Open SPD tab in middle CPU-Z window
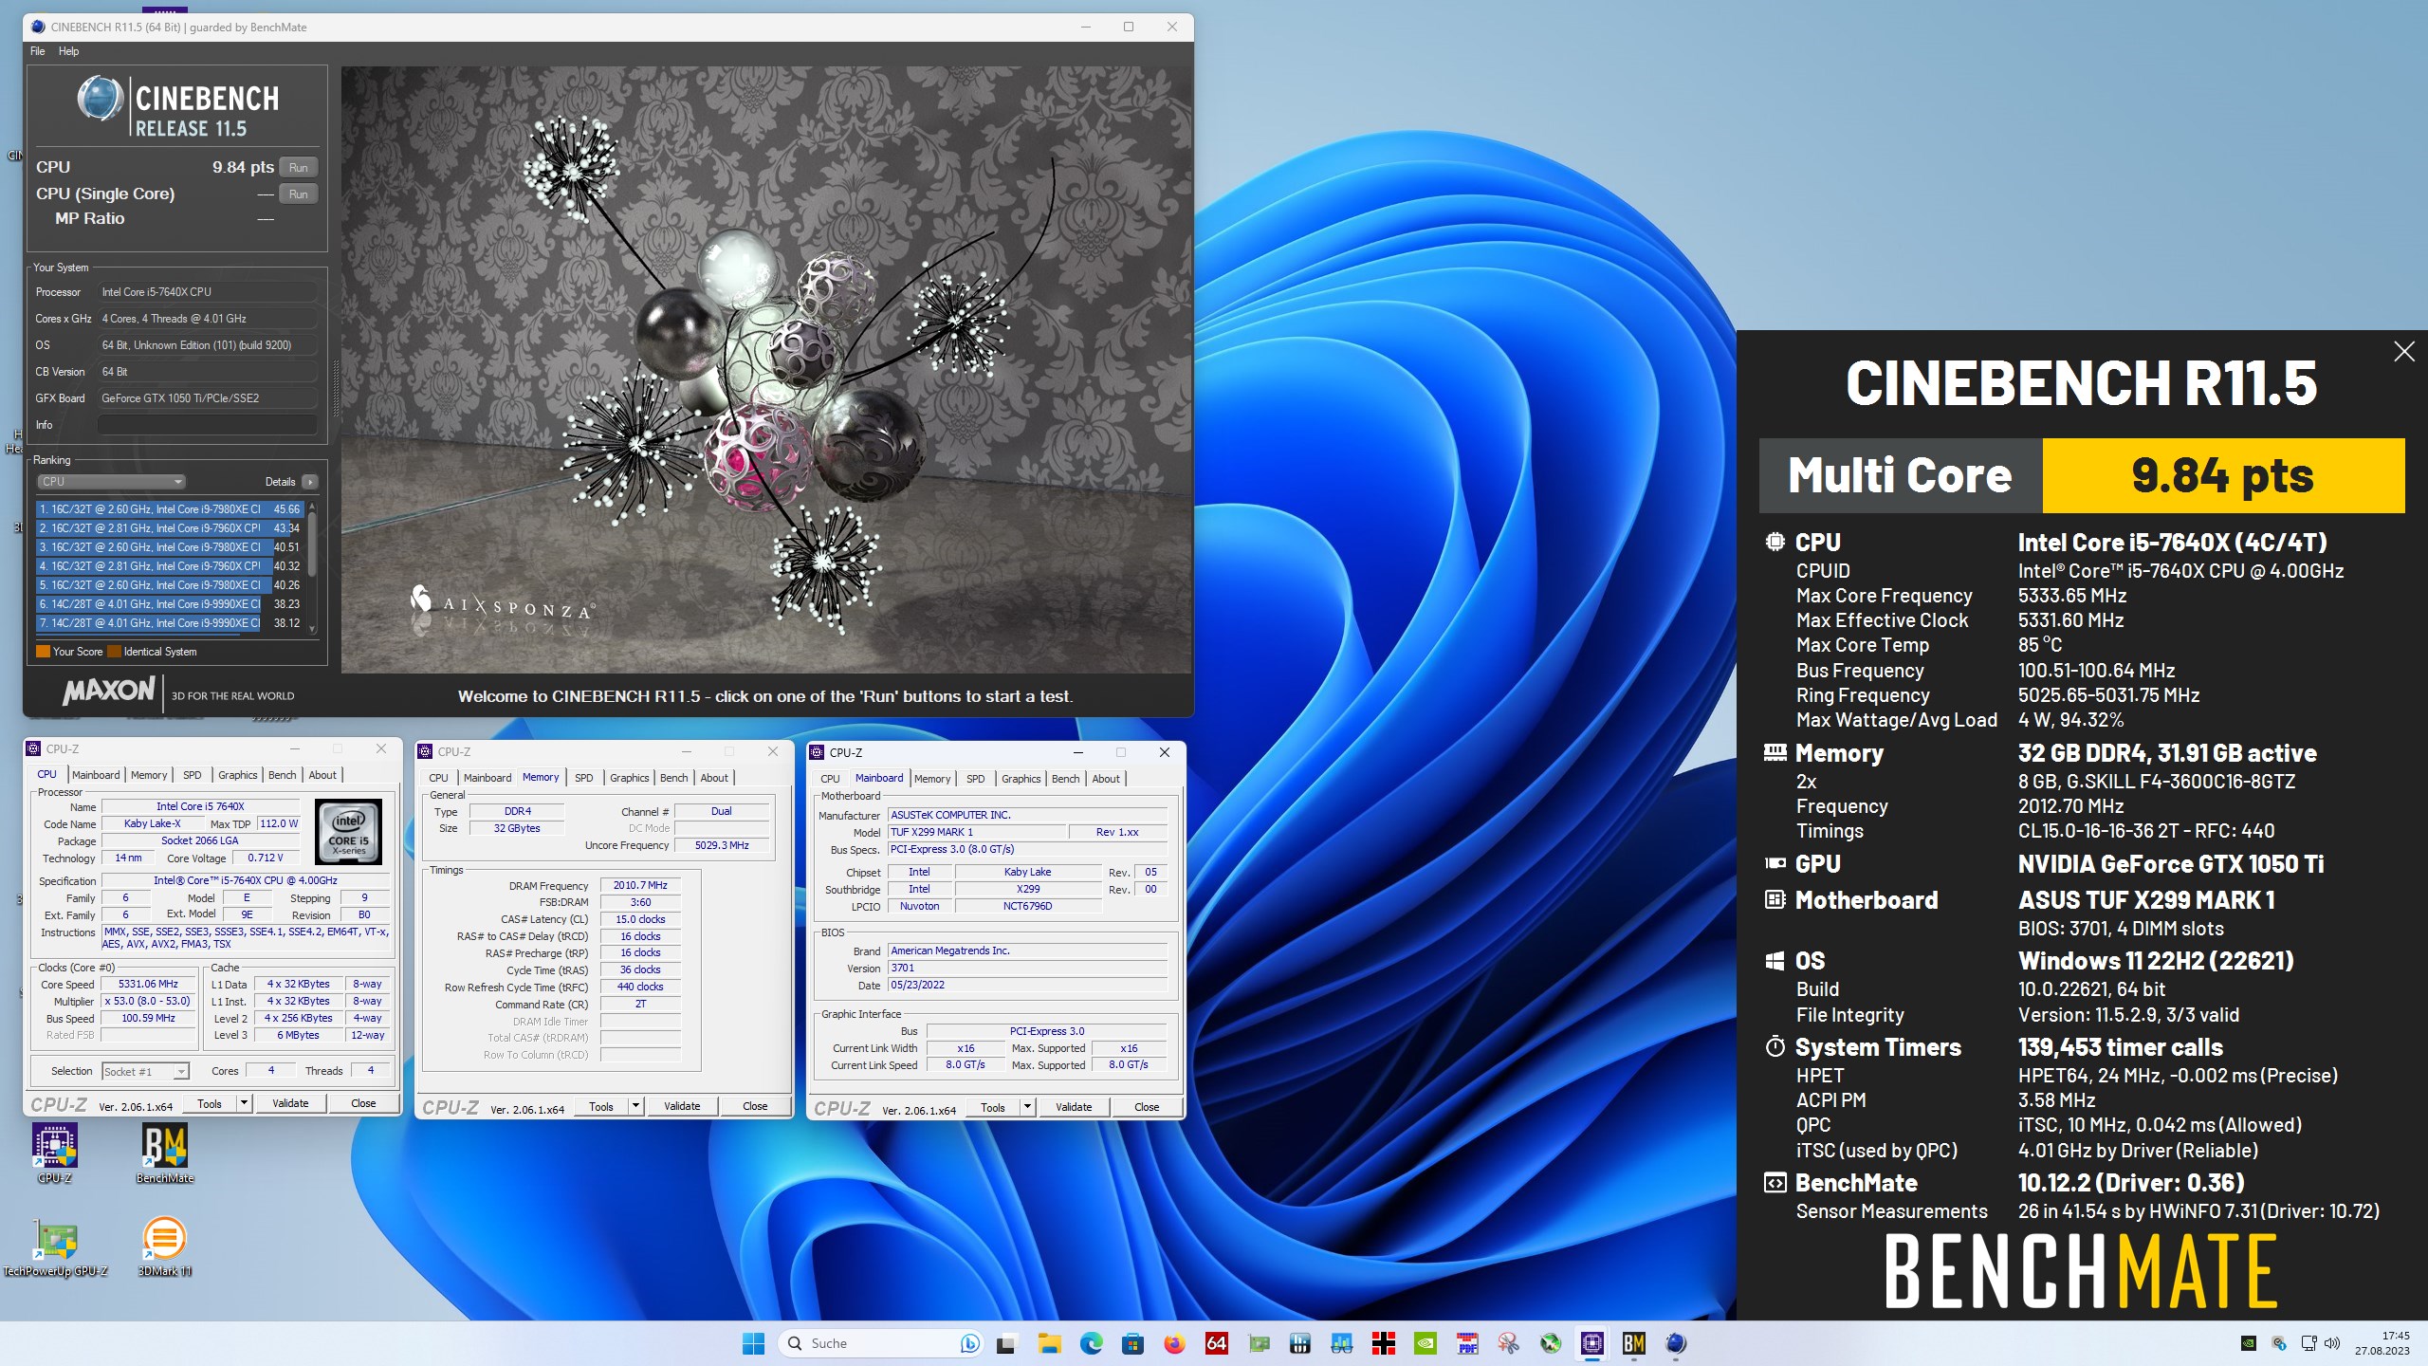2428x1366 pixels. click(x=583, y=778)
